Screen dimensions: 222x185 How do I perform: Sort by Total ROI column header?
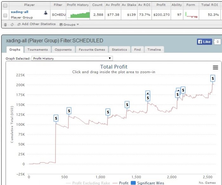(210, 5)
